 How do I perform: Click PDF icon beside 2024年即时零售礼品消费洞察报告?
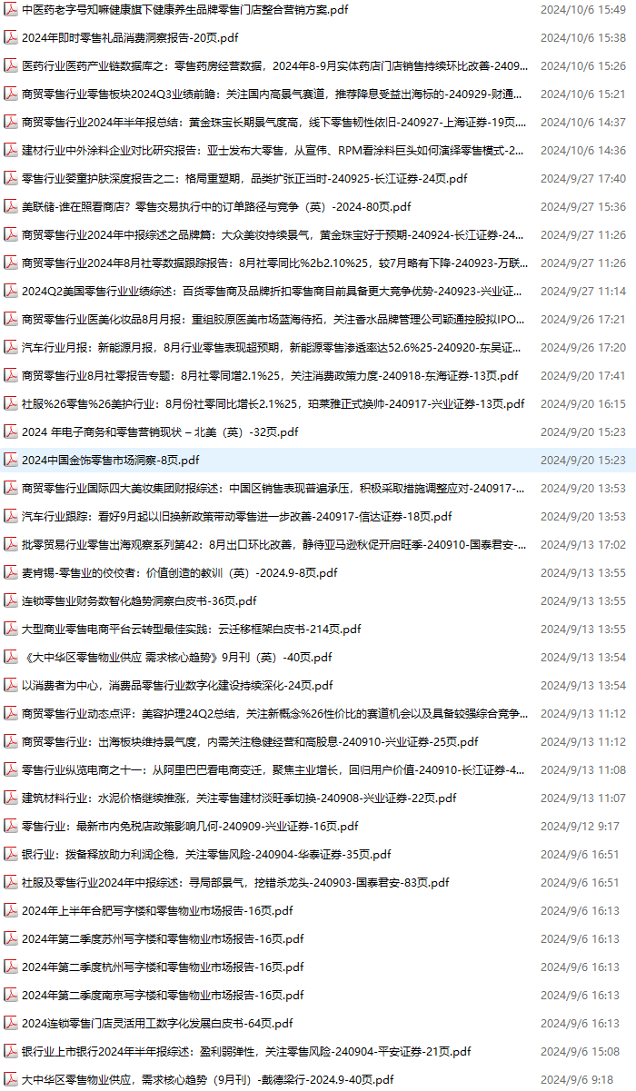(x=11, y=38)
